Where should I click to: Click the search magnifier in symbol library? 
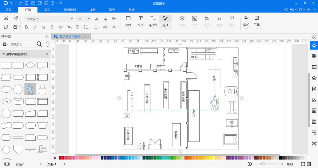point(39,44)
